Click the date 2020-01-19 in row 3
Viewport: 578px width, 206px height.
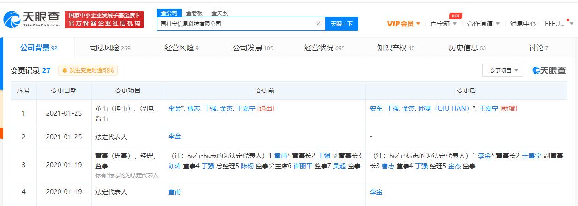point(64,165)
